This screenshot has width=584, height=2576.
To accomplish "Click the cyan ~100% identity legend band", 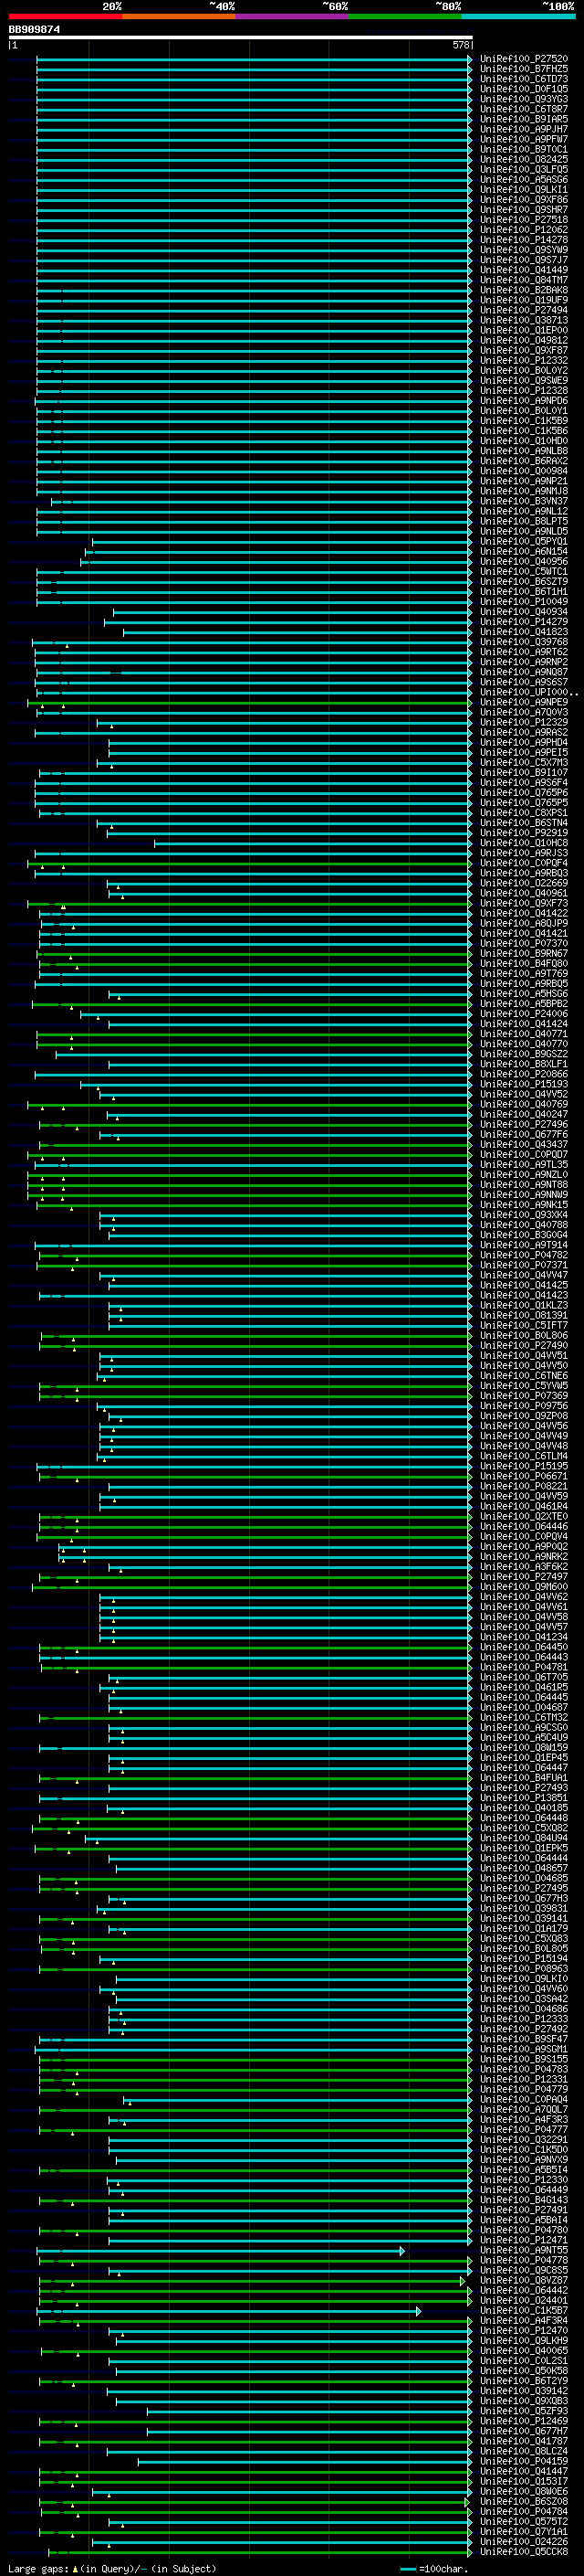I will coord(518,16).
